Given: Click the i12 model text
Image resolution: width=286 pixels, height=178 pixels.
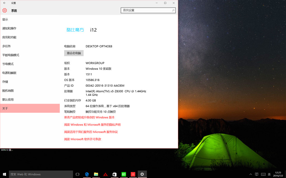Looking at the screenshot, I should [93, 30].
